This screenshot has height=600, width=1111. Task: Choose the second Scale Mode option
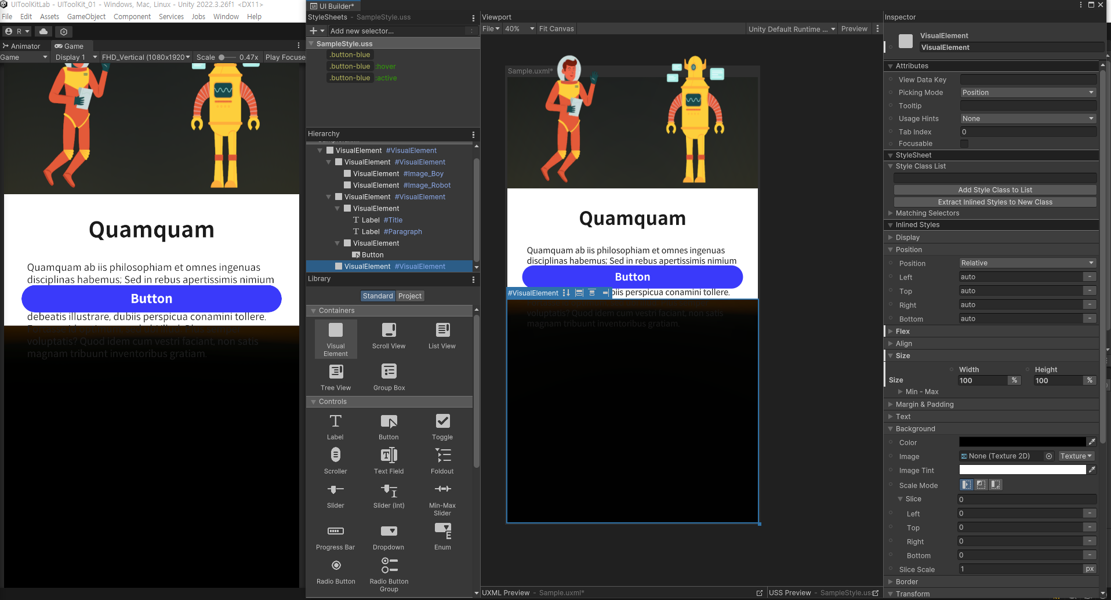point(981,485)
